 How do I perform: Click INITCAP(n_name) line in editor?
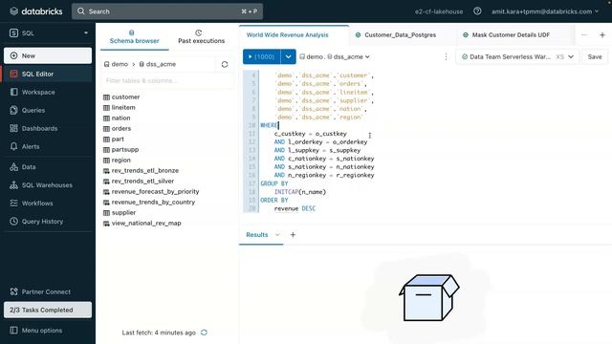click(x=299, y=192)
